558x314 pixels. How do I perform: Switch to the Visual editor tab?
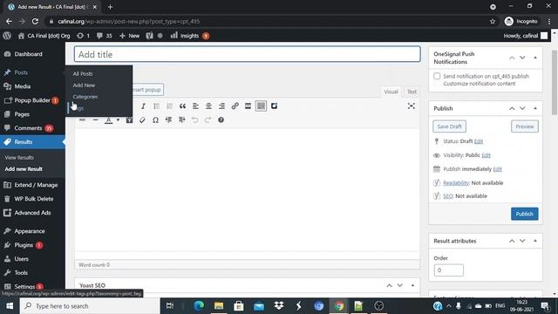click(x=391, y=92)
